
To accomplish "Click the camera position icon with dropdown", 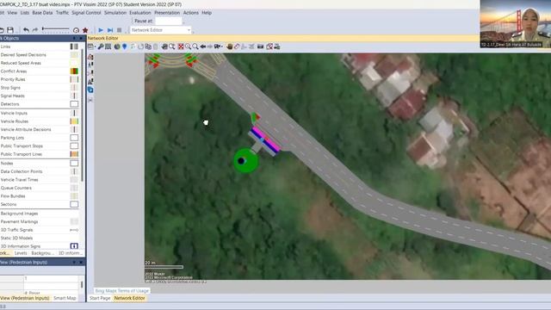I will [218, 46].
